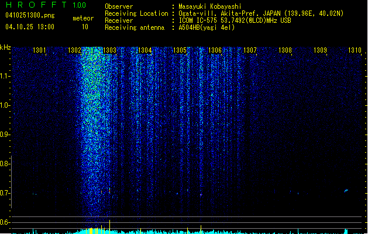Click observer name Masayuki Kobayashi
Screen dimensions: 368x234
[x=210, y=6]
